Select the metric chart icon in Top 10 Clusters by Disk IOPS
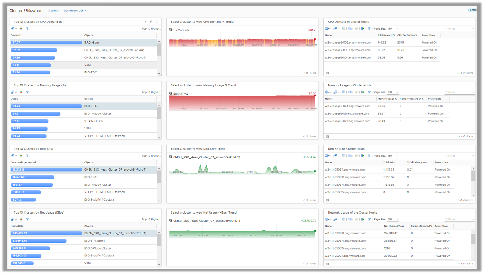 [x=21, y=155]
